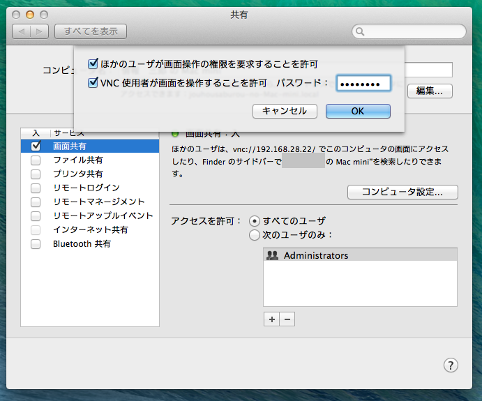Click the back arrow in toolbar

coord(21,31)
